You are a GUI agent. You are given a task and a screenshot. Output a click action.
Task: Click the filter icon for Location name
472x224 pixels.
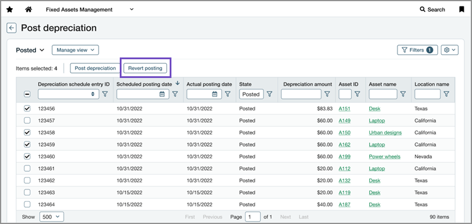click(x=446, y=94)
